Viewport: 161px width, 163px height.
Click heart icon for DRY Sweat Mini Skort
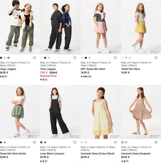[115, 58]
